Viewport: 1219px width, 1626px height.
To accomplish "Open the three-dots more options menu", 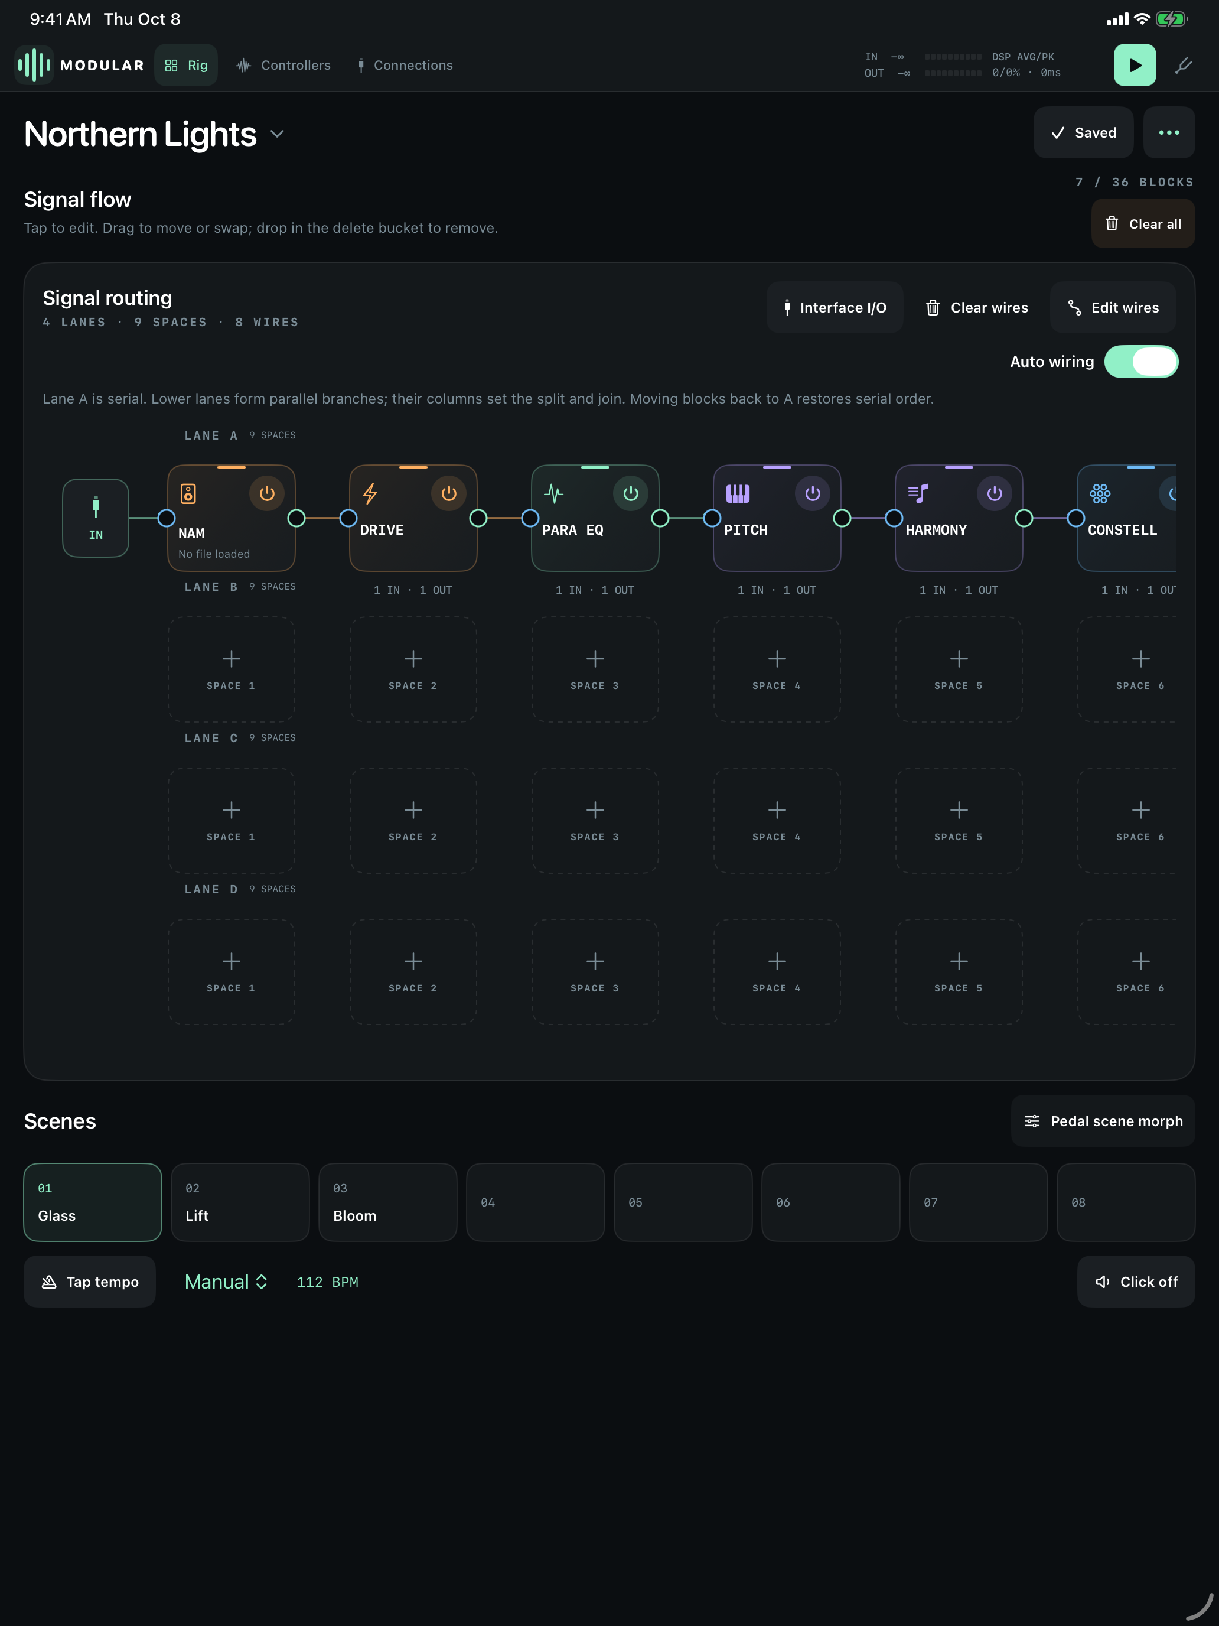I will click(1168, 132).
